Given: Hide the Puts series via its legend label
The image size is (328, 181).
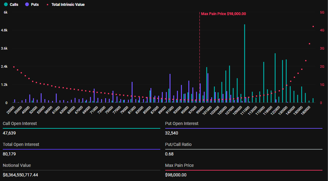Looking at the screenshot, I should [35, 5].
